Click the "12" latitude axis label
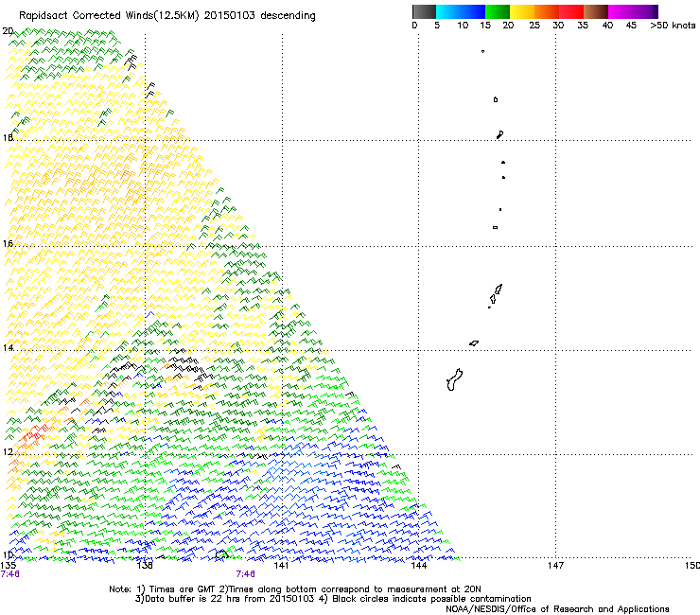Viewport: 700px width, 615px height. pos(8,452)
